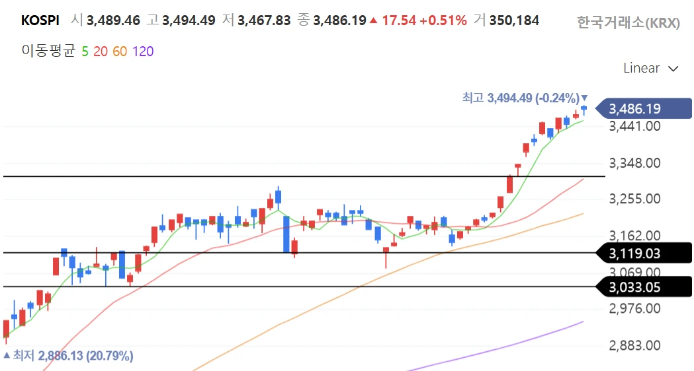This screenshot has width=694, height=371.
Task: Click the red up-triangle change indicator
Action: point(374,21)
